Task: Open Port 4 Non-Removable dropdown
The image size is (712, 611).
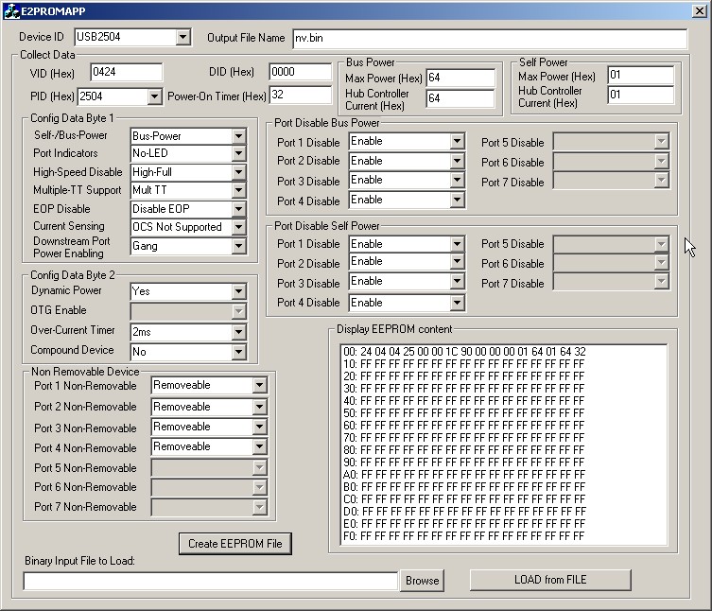Action: [259, 446]
